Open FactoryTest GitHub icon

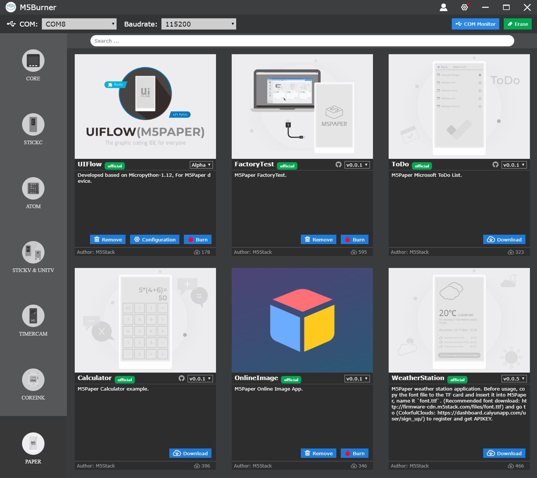pos(339,164)
